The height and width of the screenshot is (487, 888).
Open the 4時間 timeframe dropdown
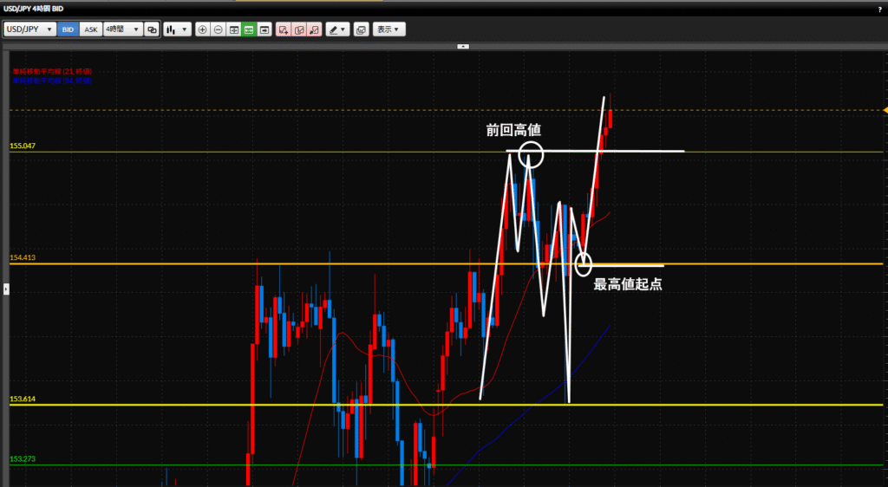coord(121,29)
